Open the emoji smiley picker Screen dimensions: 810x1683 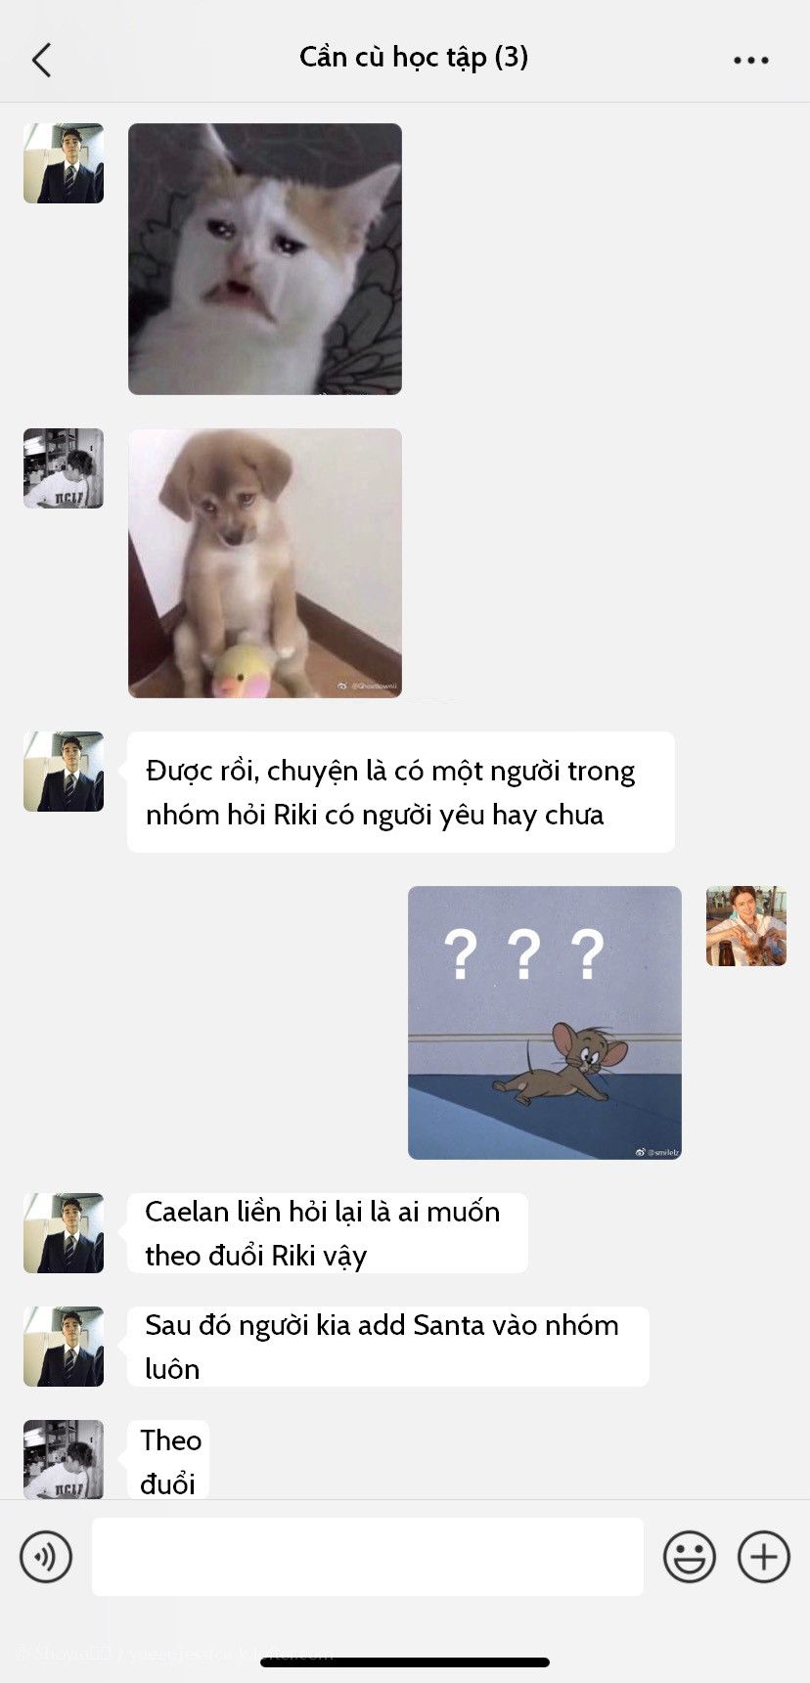690,1556
